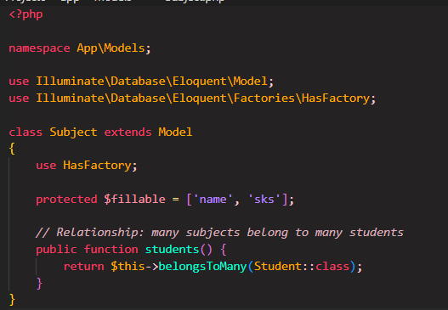Click "class" after "Student::"
The width and height of the screenshot is (448, 310).
(x=332, y=267)
